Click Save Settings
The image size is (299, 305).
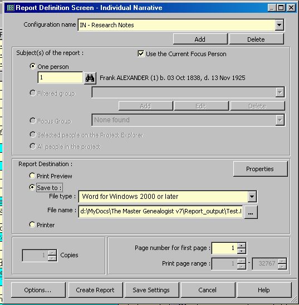[x=151, y=290]
